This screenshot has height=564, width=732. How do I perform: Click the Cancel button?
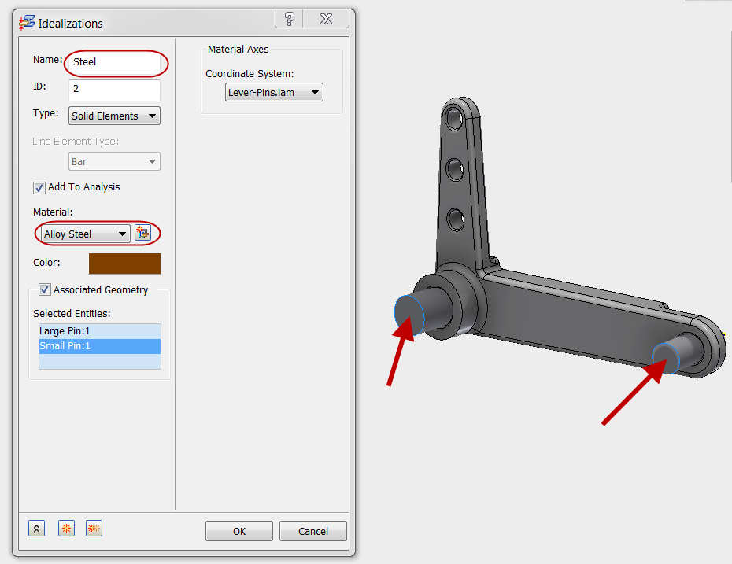point(313,531)
